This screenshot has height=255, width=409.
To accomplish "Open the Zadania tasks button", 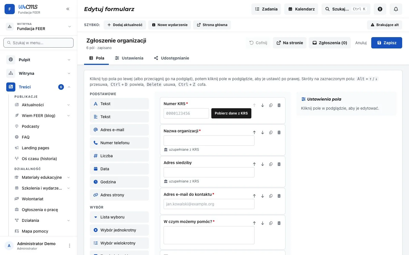I will pos(266,9).
